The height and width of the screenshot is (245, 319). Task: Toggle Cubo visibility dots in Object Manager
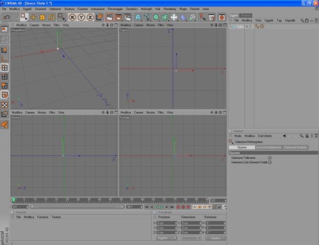250,27
